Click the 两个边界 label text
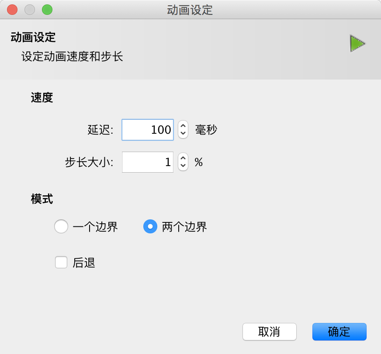Image resolution: width=381 pixels, height=354 pixels. [184, 227]
